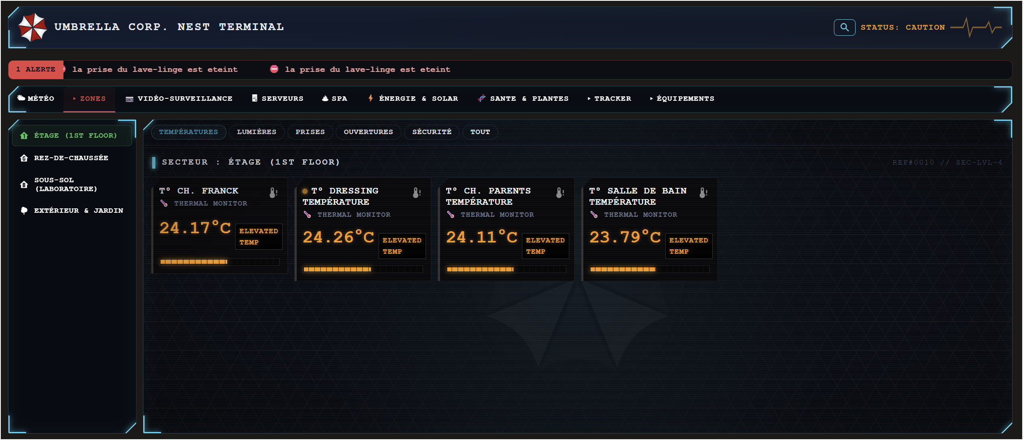Click thermometer alert icon on Dressing card
1023x440 pixels.
(x=417, y=193)
